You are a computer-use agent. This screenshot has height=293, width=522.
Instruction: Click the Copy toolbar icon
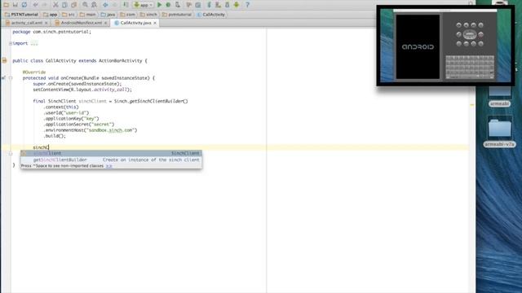[x=64, y=5]
